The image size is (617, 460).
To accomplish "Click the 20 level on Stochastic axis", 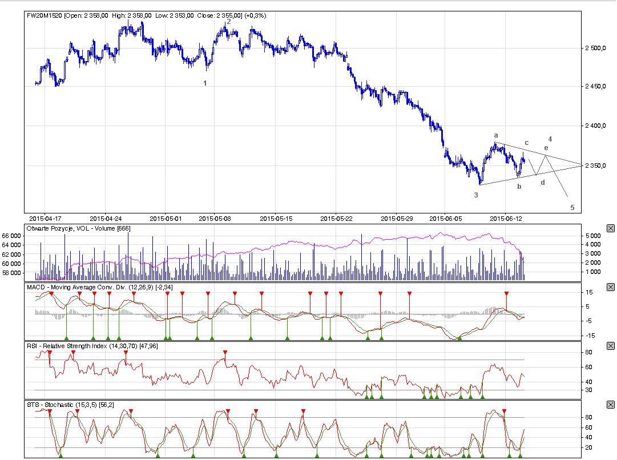I will point(588,447).
